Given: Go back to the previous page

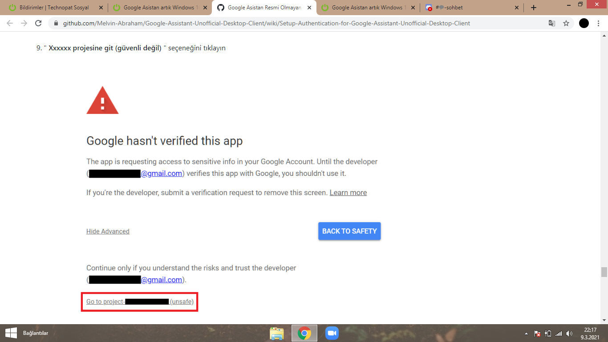Looking at the screenshot, I should (x=10, y=23).
